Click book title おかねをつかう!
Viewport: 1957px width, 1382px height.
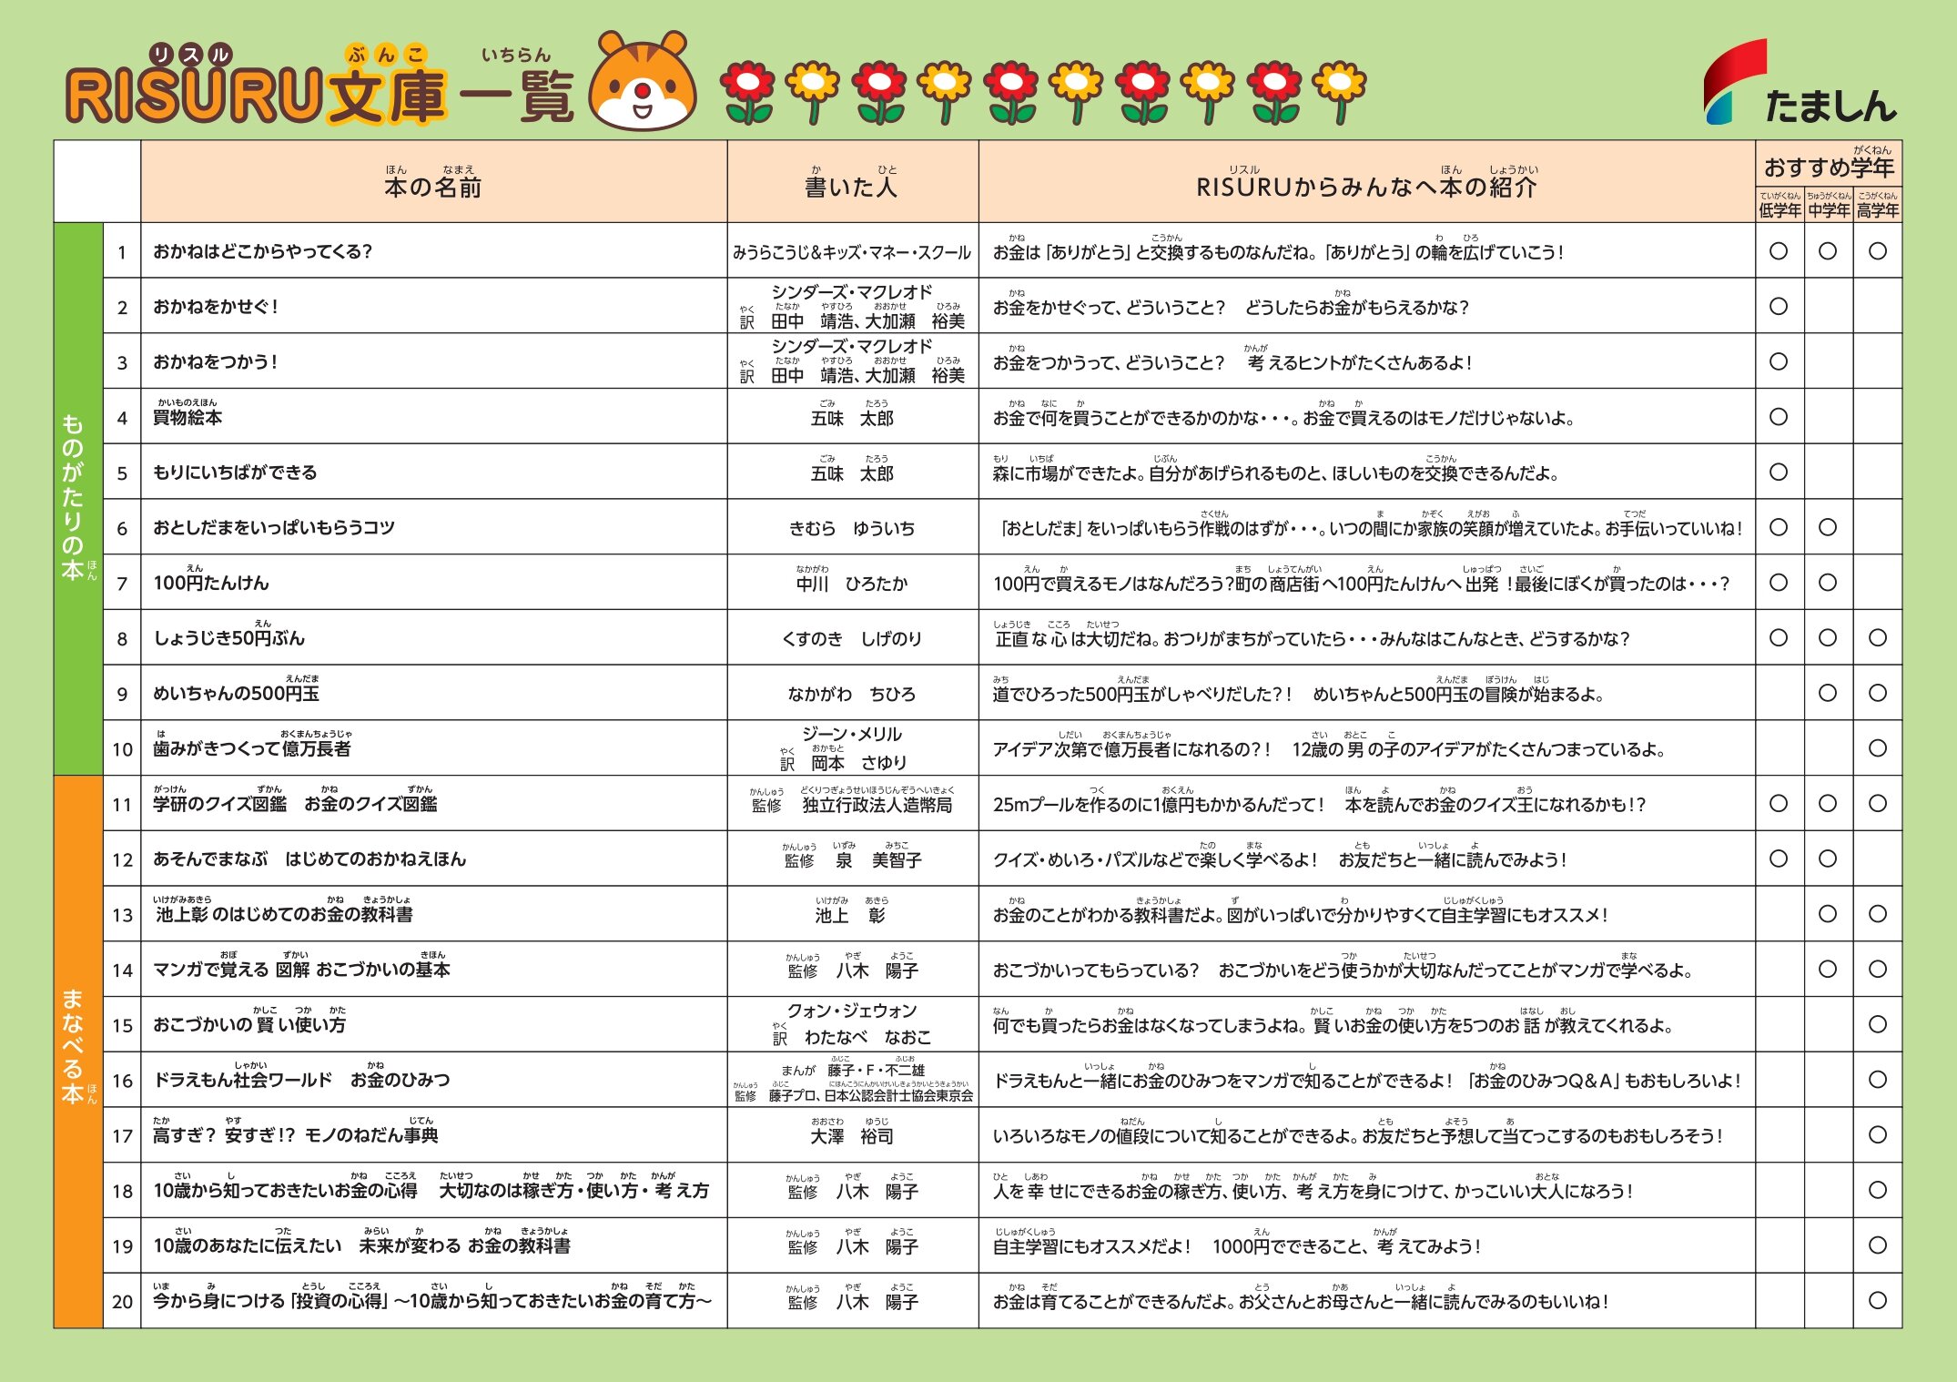click(x=215, y=361)
